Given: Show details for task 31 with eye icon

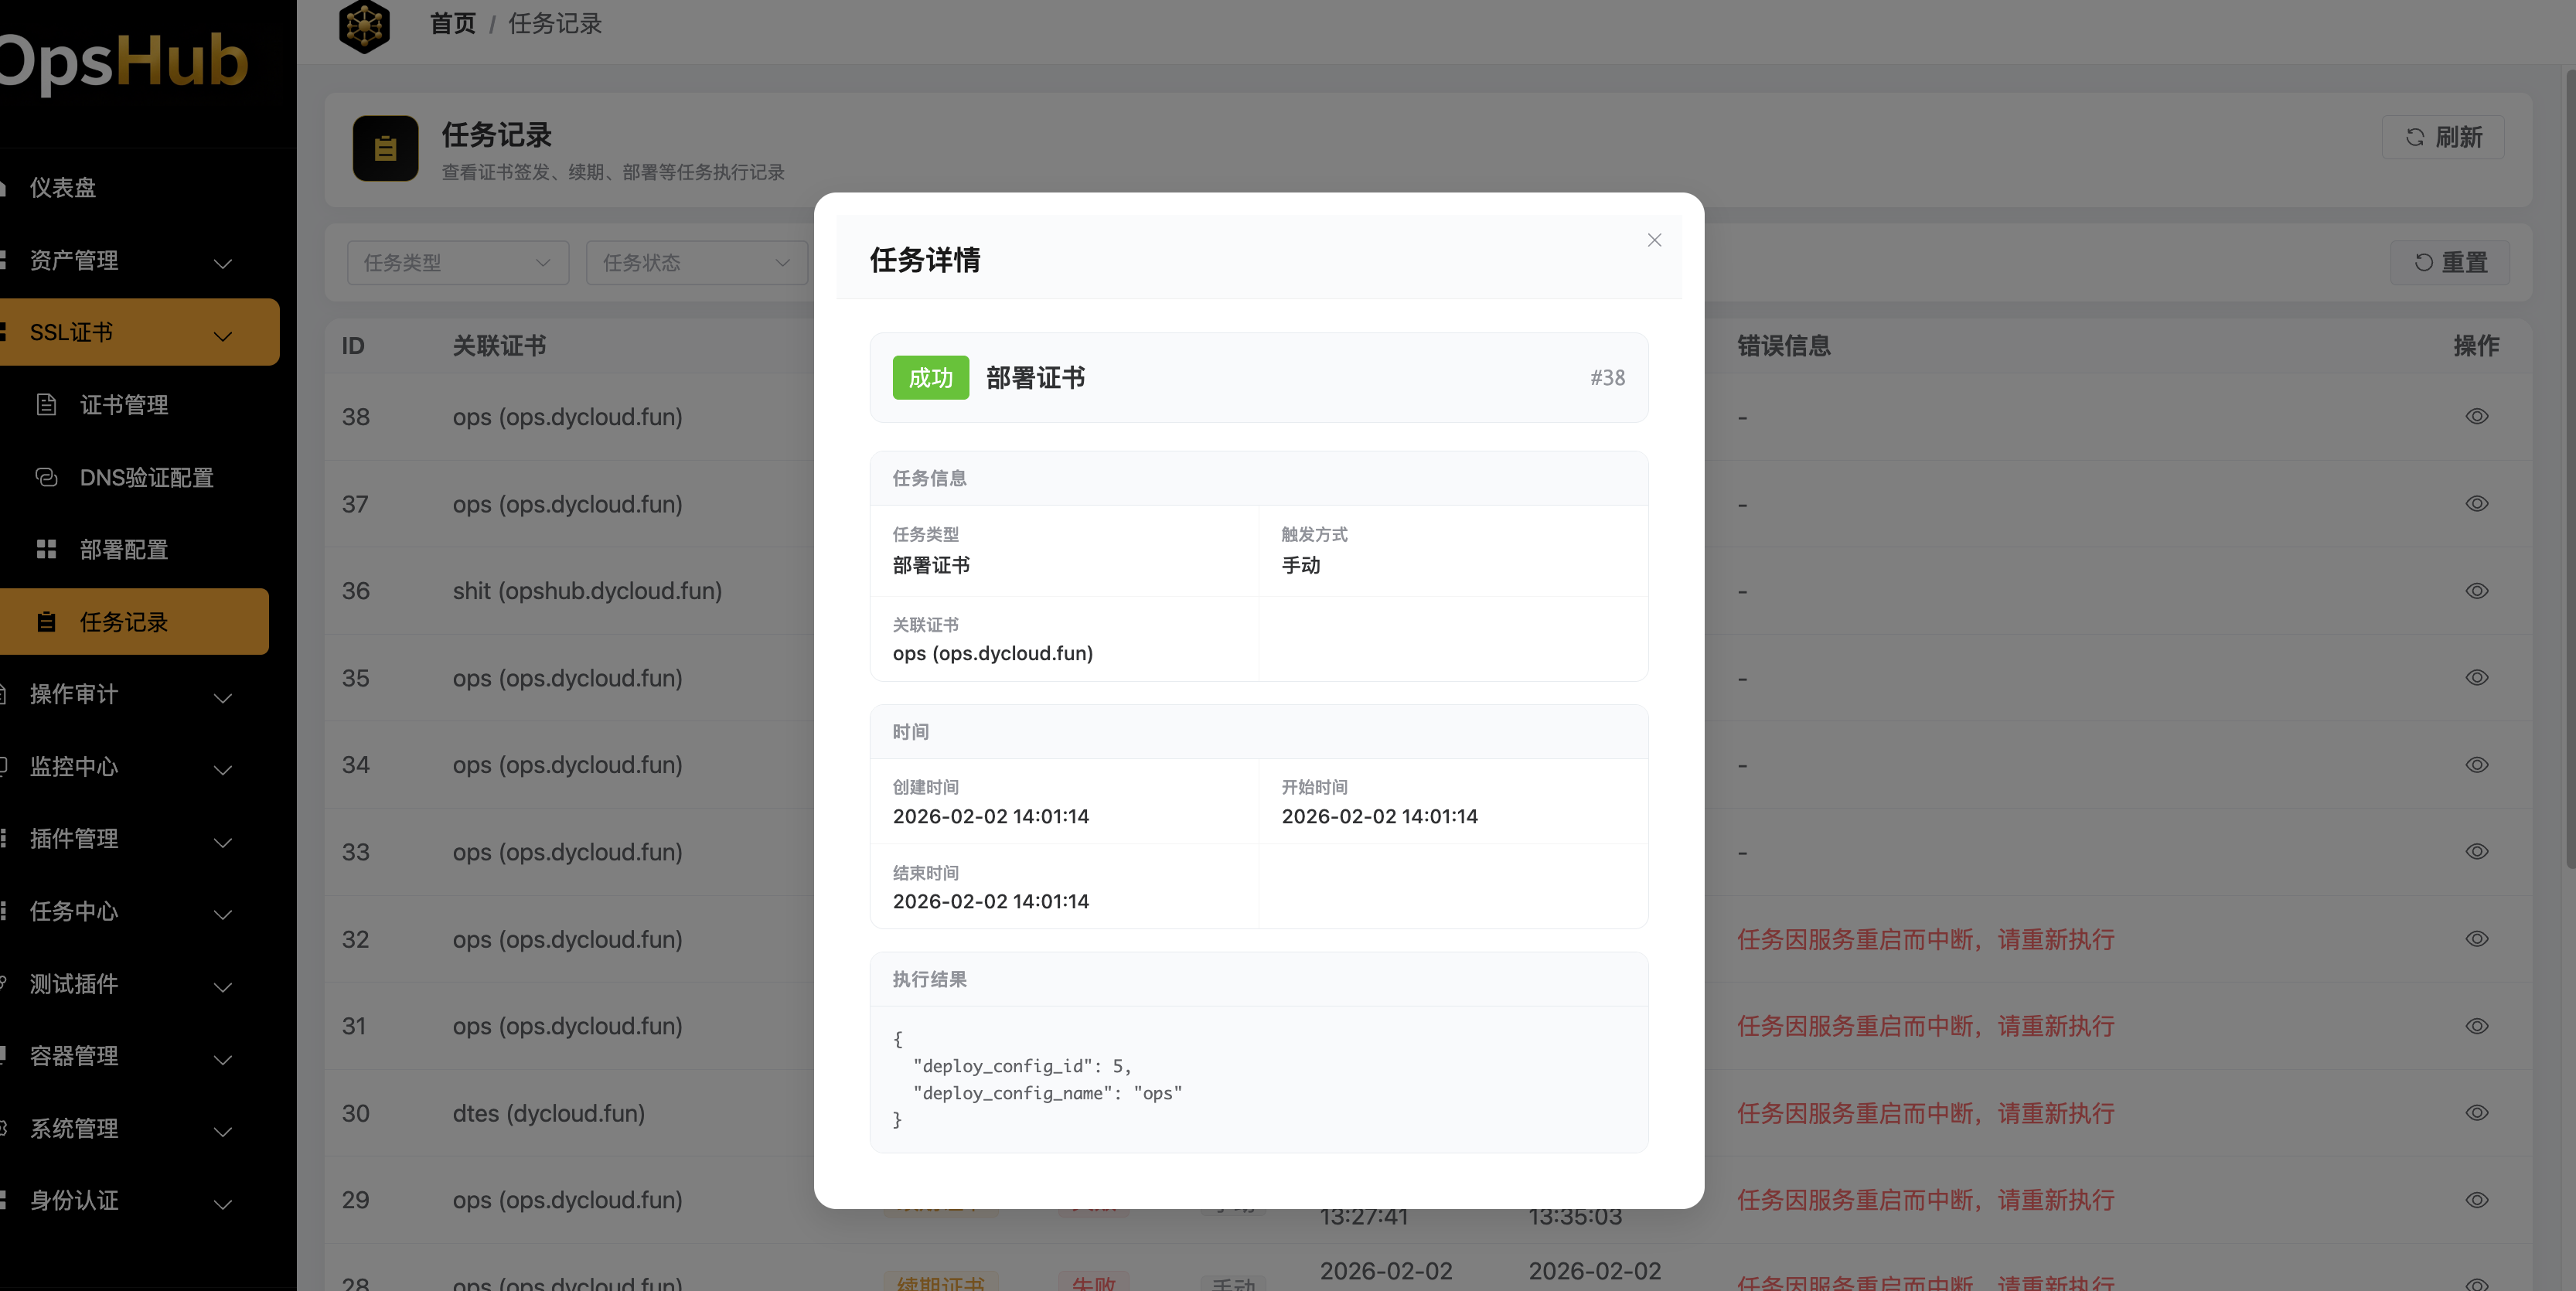Looking at the screenshot, I should pos(2477,1026).
